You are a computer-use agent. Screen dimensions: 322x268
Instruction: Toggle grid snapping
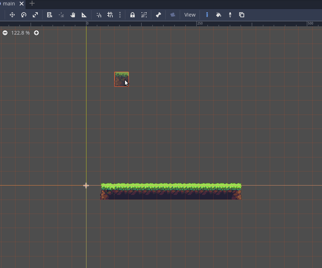coord(110,15)
